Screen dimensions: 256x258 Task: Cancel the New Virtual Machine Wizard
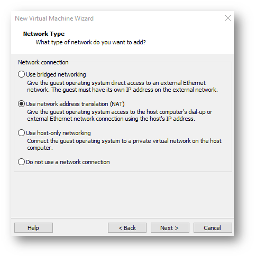coord(213,228)
